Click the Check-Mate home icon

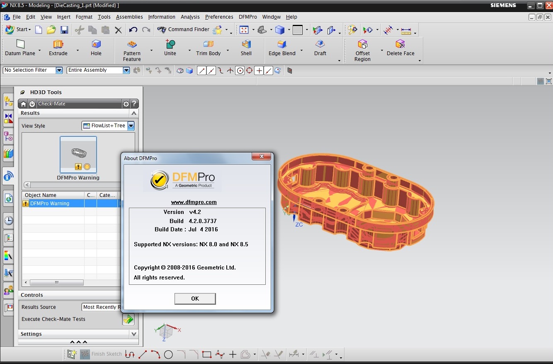click(24, 104)
